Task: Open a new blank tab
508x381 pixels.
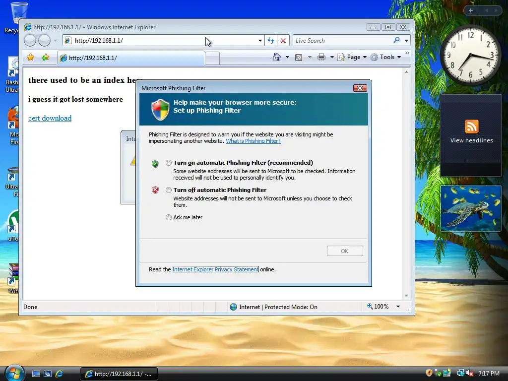Action: pos(212,59)
